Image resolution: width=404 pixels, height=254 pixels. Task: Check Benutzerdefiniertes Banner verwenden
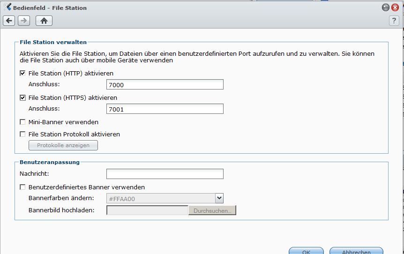click(22, 187)
